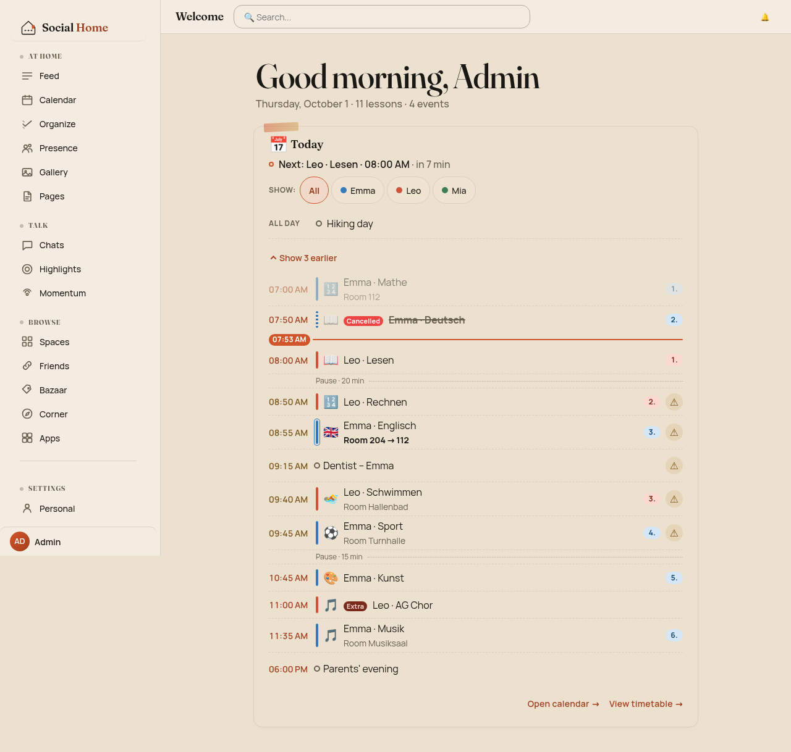Viewport: 791px width, 752px height.
Task: Click the View timetable link
Action: point(646,704)
